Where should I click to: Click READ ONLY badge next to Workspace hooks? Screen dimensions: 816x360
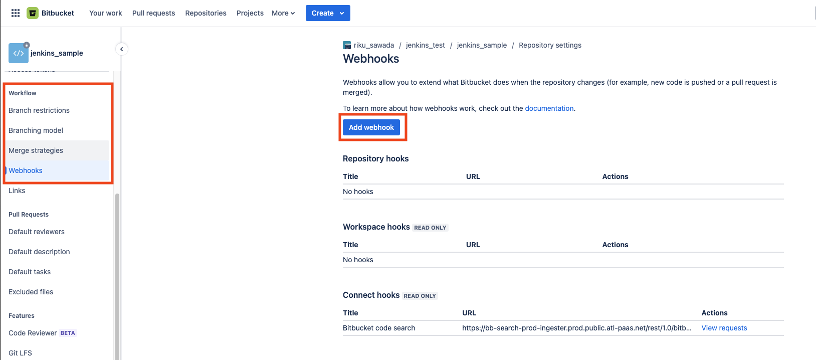pos(430,228)
